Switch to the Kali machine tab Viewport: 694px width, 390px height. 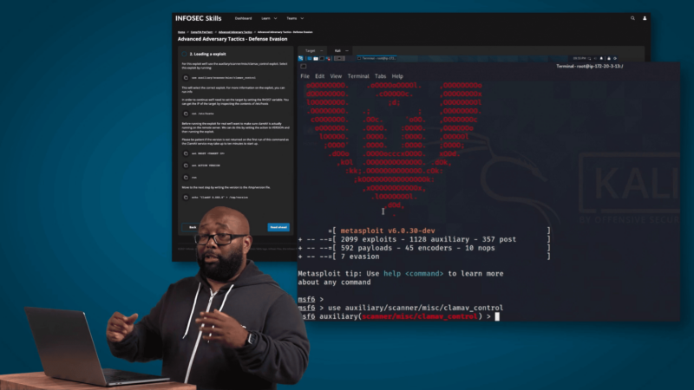[x=338, y=50]
